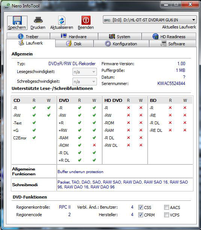201x230 pixels.
Task: Click the Drucken button label
Action: 38,27
